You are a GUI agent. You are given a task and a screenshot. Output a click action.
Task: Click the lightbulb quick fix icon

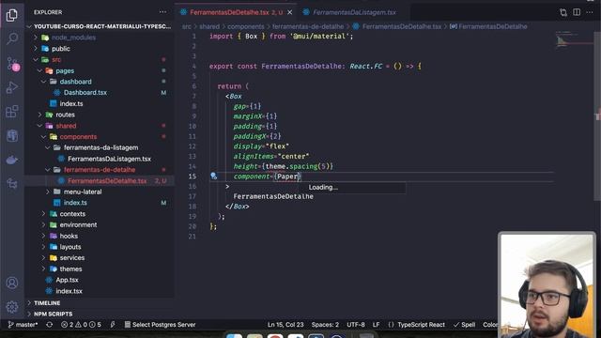(214, 177)
